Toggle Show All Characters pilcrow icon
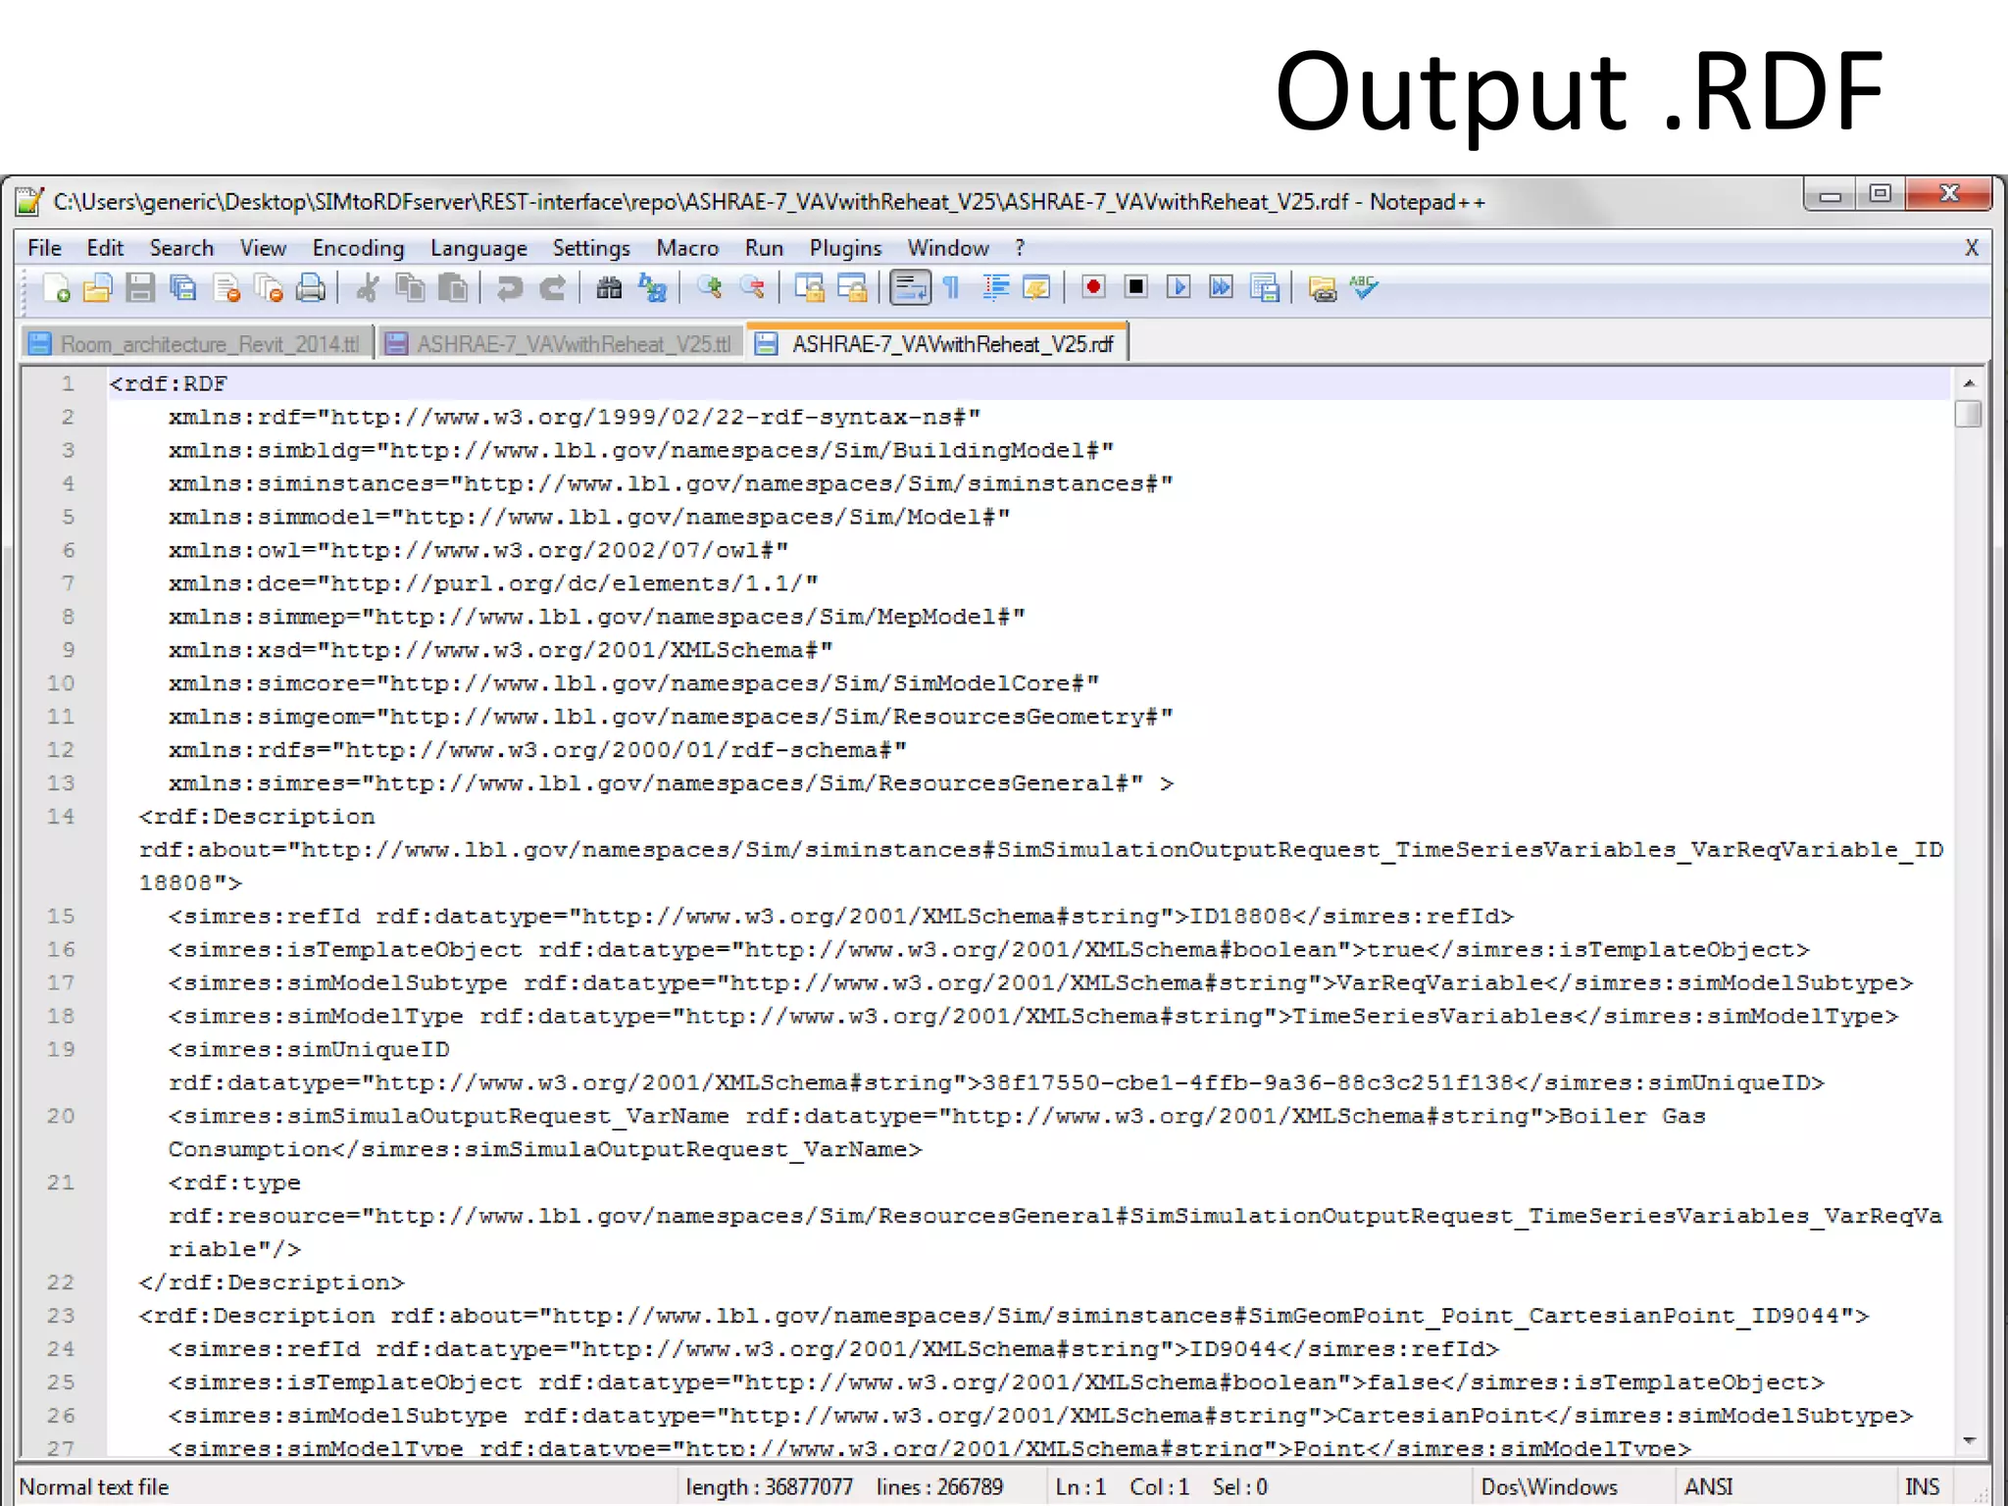The width and height of the screenshot is (2008, 1506). click(951, 288)
